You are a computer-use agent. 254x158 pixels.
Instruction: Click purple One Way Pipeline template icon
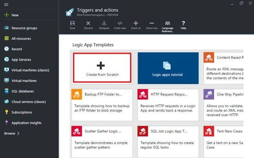coord(209,94)
